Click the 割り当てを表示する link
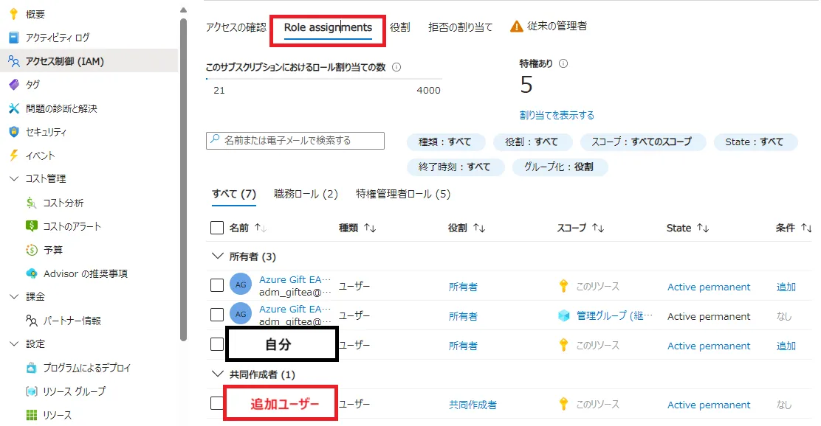Image resolution: width=821 pixels, height=426 pixels. tap(557, 115)
